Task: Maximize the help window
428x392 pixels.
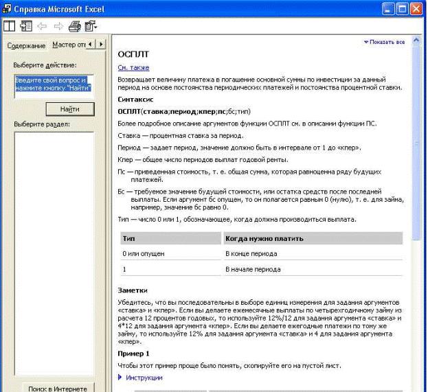Action: (x=402, y=9)
